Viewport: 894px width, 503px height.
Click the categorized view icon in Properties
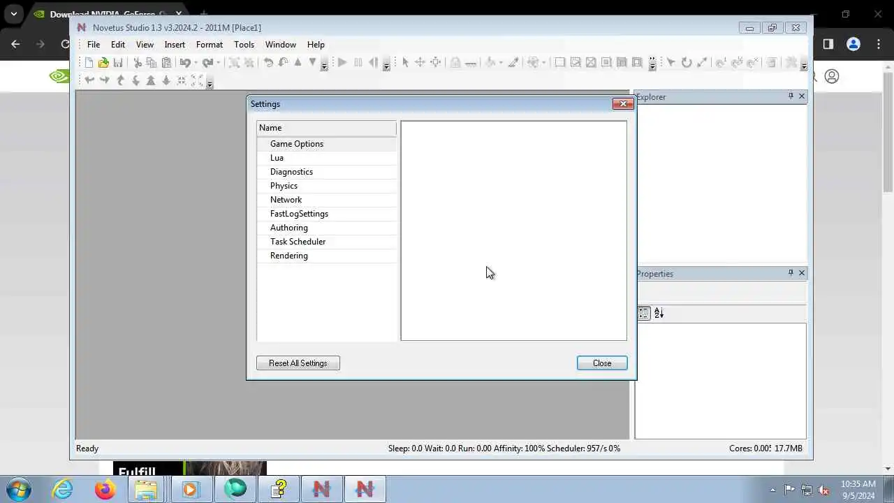click(x=643, y=314)
